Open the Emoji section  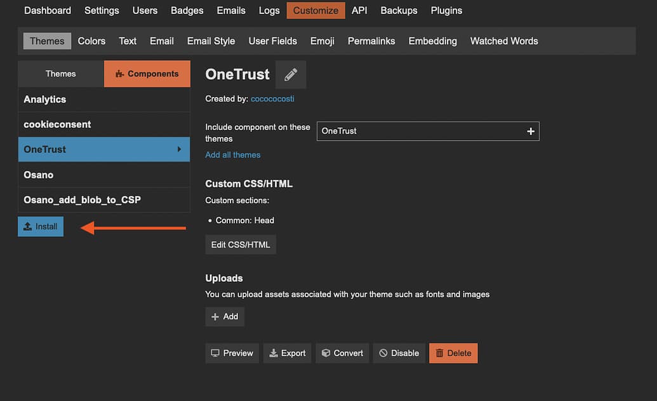coord(322,41)
